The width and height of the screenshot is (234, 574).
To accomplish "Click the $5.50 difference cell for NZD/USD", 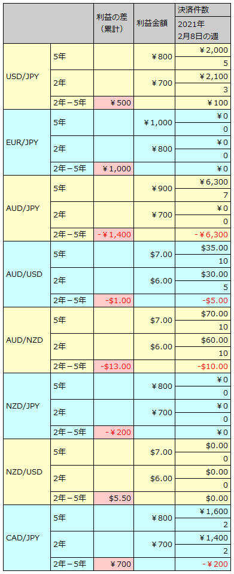I will 114,499.
